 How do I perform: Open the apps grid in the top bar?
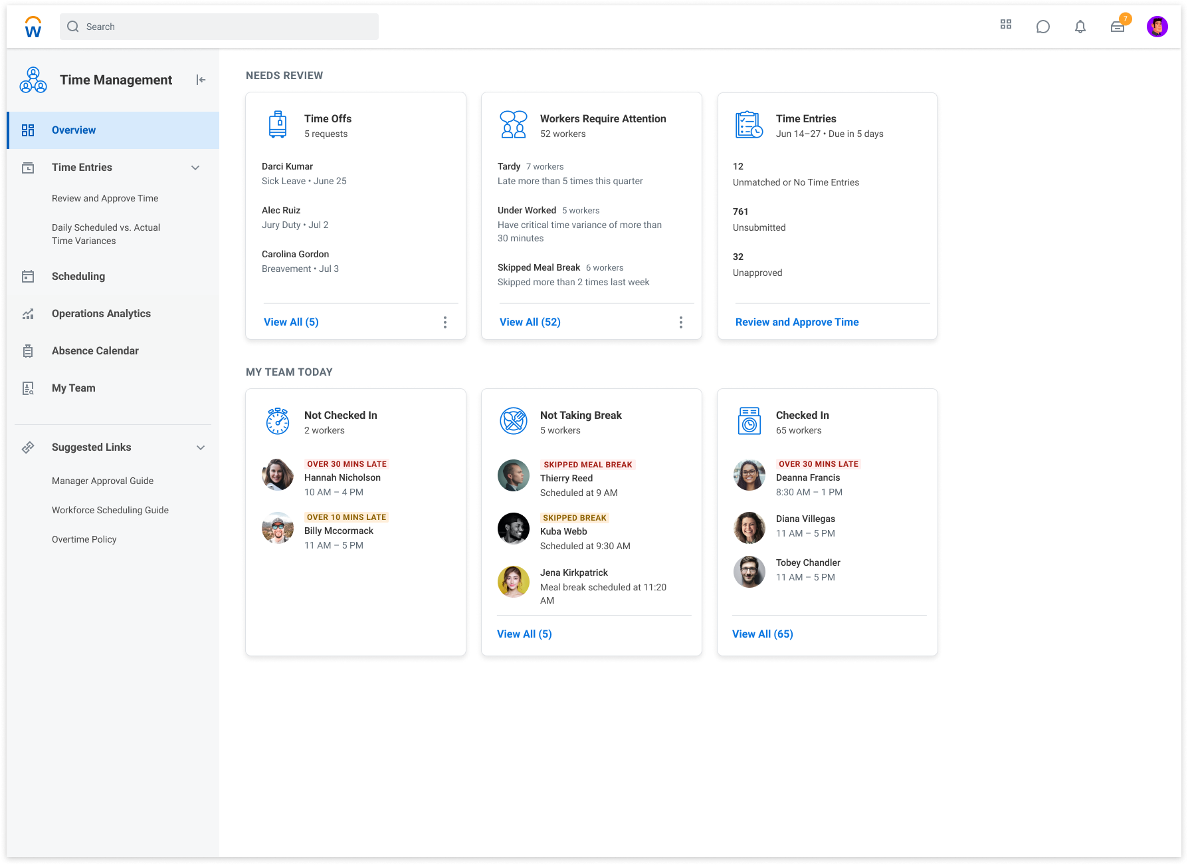[x=1005, y=25]
